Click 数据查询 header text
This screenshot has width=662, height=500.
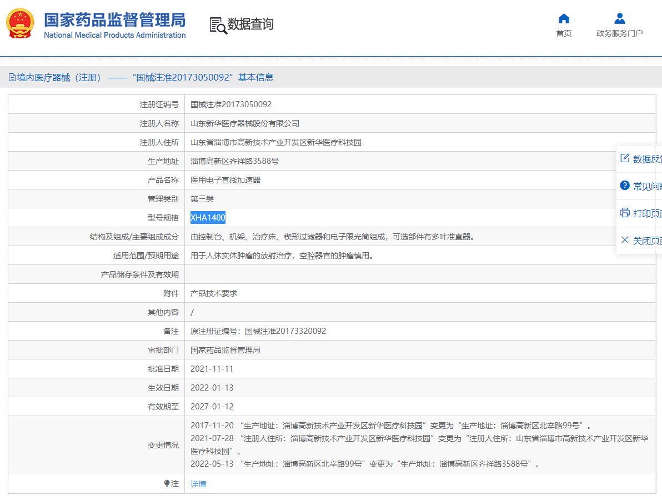250,24
